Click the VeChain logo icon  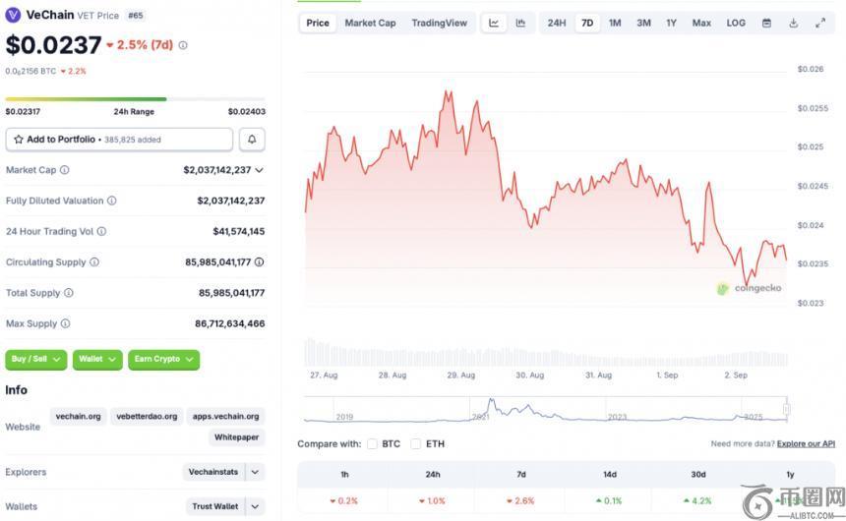point(13,16)
